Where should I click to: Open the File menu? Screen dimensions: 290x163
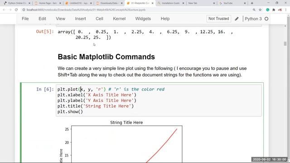pos(25,19)
